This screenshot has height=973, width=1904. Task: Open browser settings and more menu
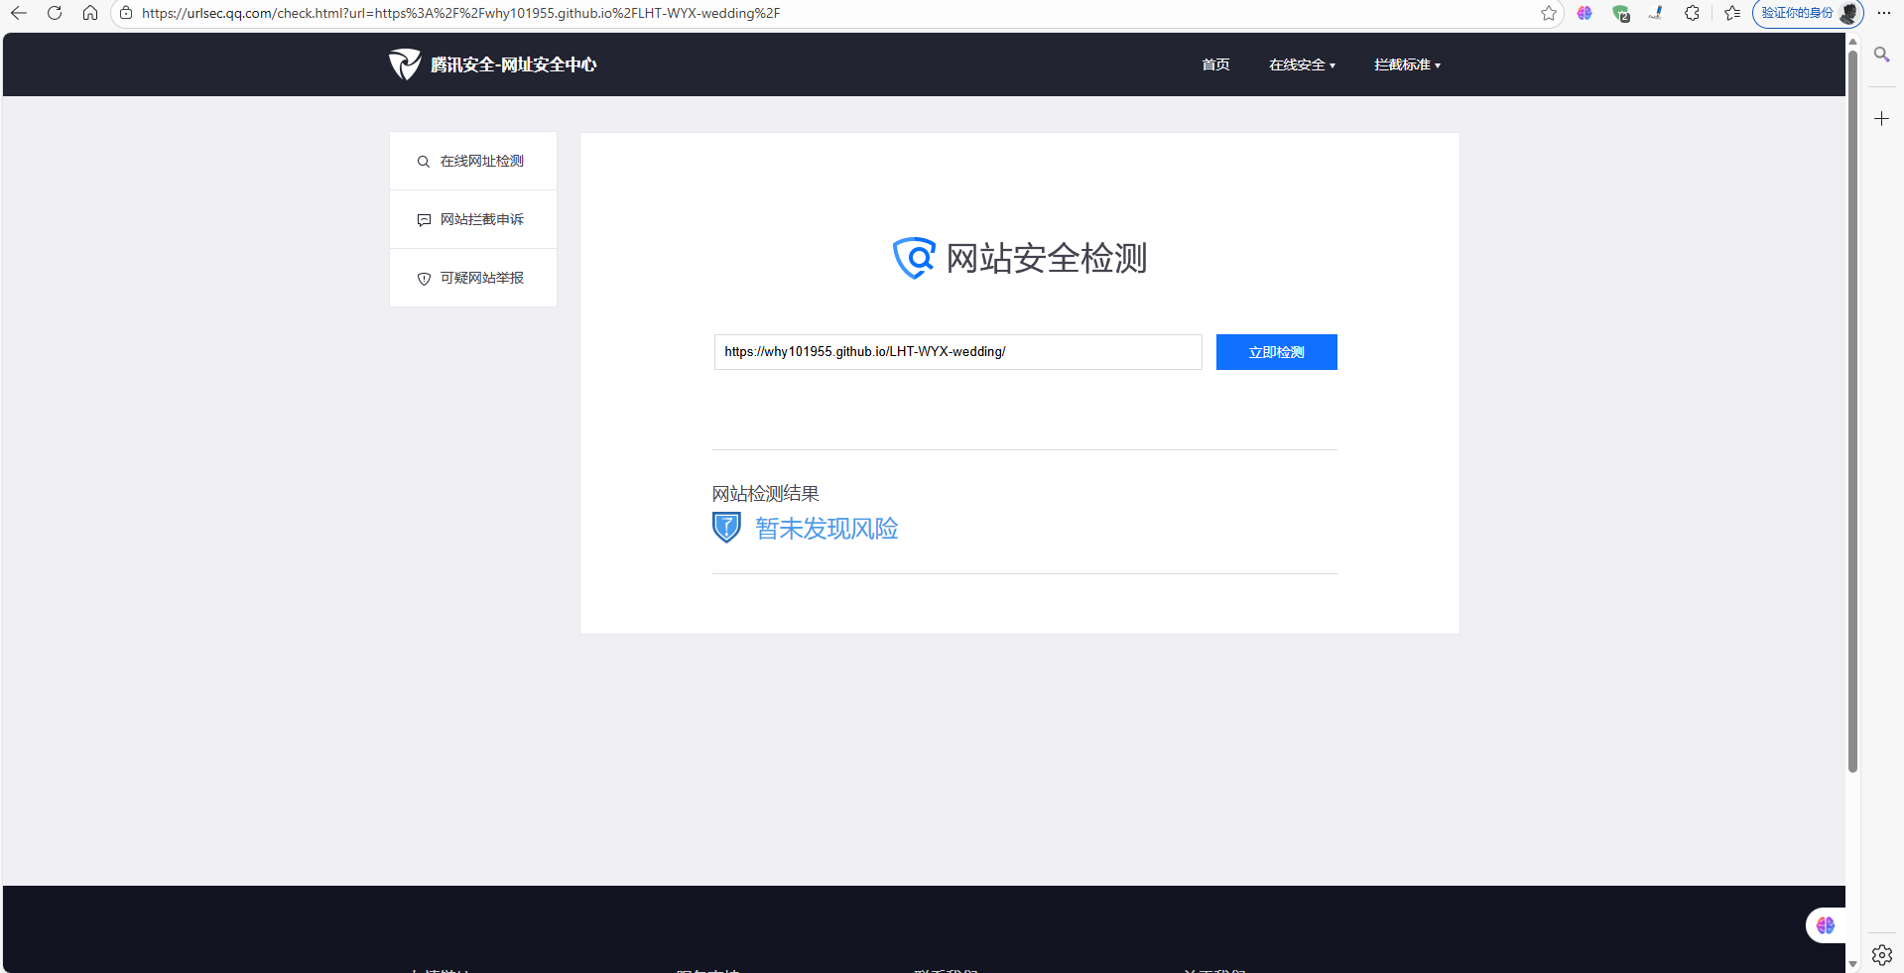(x=1884, y=13)
